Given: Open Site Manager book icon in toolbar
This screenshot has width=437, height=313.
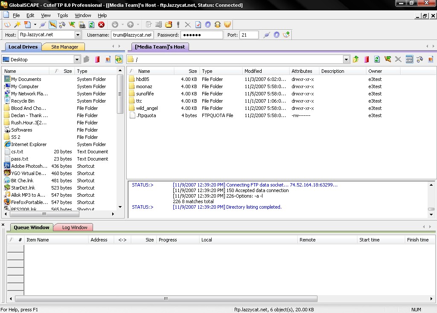Looking at the screenshot, I should tap(7, 25).
